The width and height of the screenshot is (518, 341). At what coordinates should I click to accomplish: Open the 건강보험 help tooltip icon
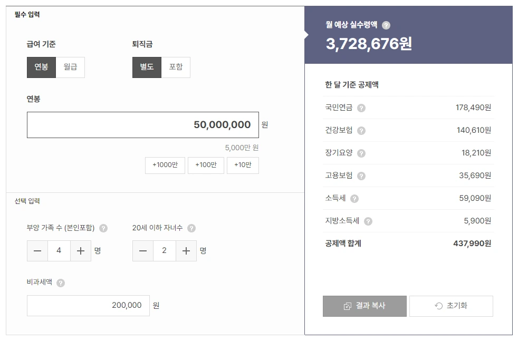(x=362, y=130)
